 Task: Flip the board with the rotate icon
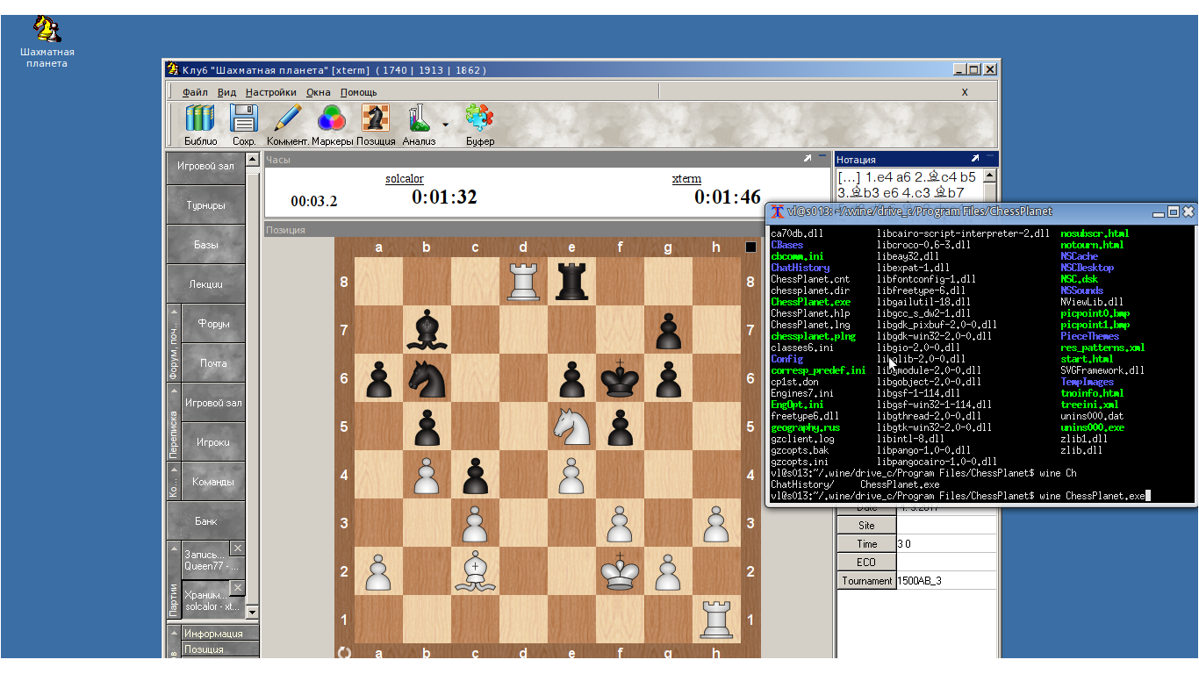pyautogui.click(x=344, y=652)
